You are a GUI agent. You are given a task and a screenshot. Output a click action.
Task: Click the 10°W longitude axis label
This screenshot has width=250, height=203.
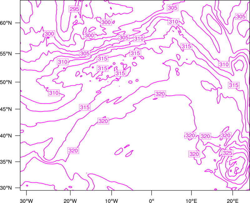tap(112, 201)
